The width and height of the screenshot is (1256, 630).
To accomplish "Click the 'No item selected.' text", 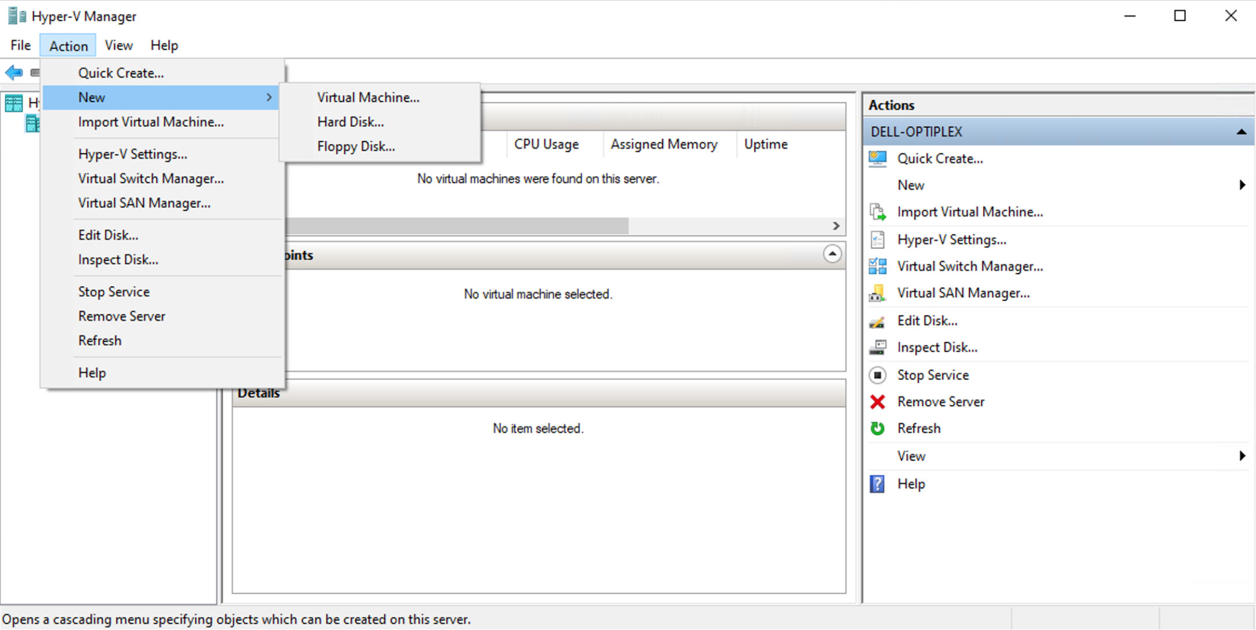I will click(538, 428).
